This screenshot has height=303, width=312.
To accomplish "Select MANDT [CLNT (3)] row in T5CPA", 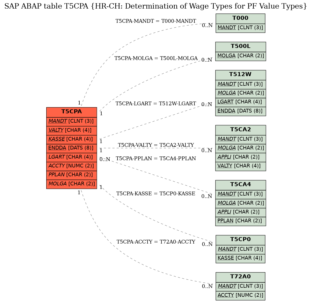I will (72, 121).
